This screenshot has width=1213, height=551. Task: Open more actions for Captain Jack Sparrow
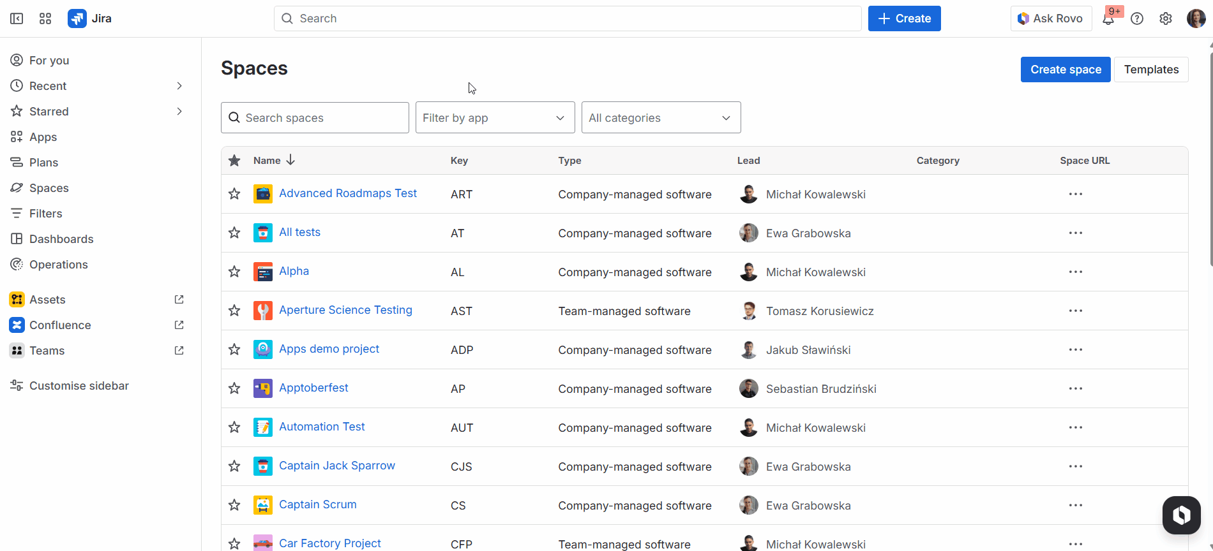(x=1076, y=466)
